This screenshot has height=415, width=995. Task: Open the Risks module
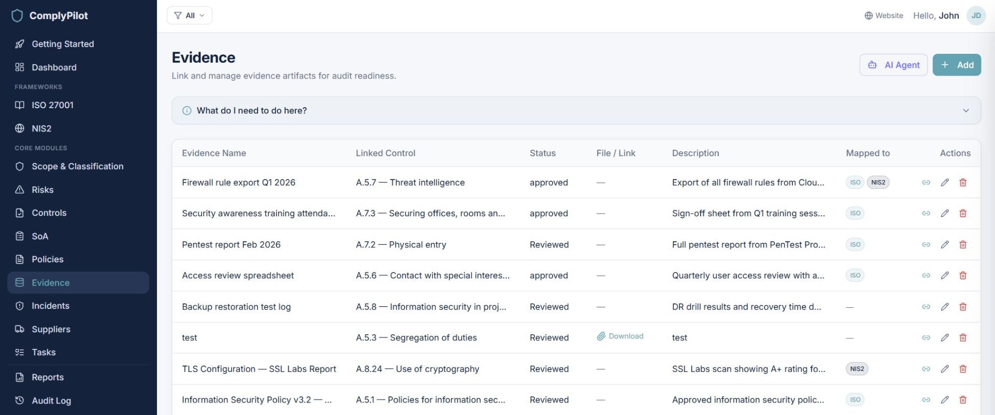pos(78,190)
